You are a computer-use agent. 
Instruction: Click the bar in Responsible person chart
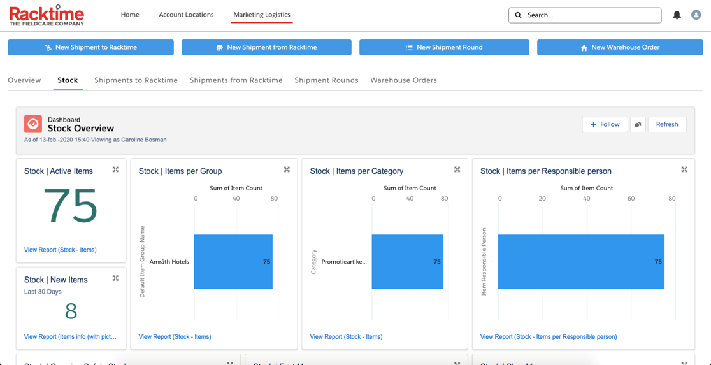[581, 262]
